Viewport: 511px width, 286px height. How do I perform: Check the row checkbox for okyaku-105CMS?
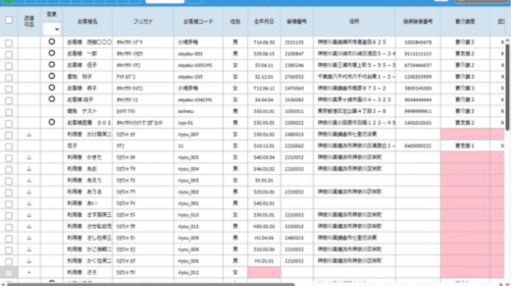[9, 66]
